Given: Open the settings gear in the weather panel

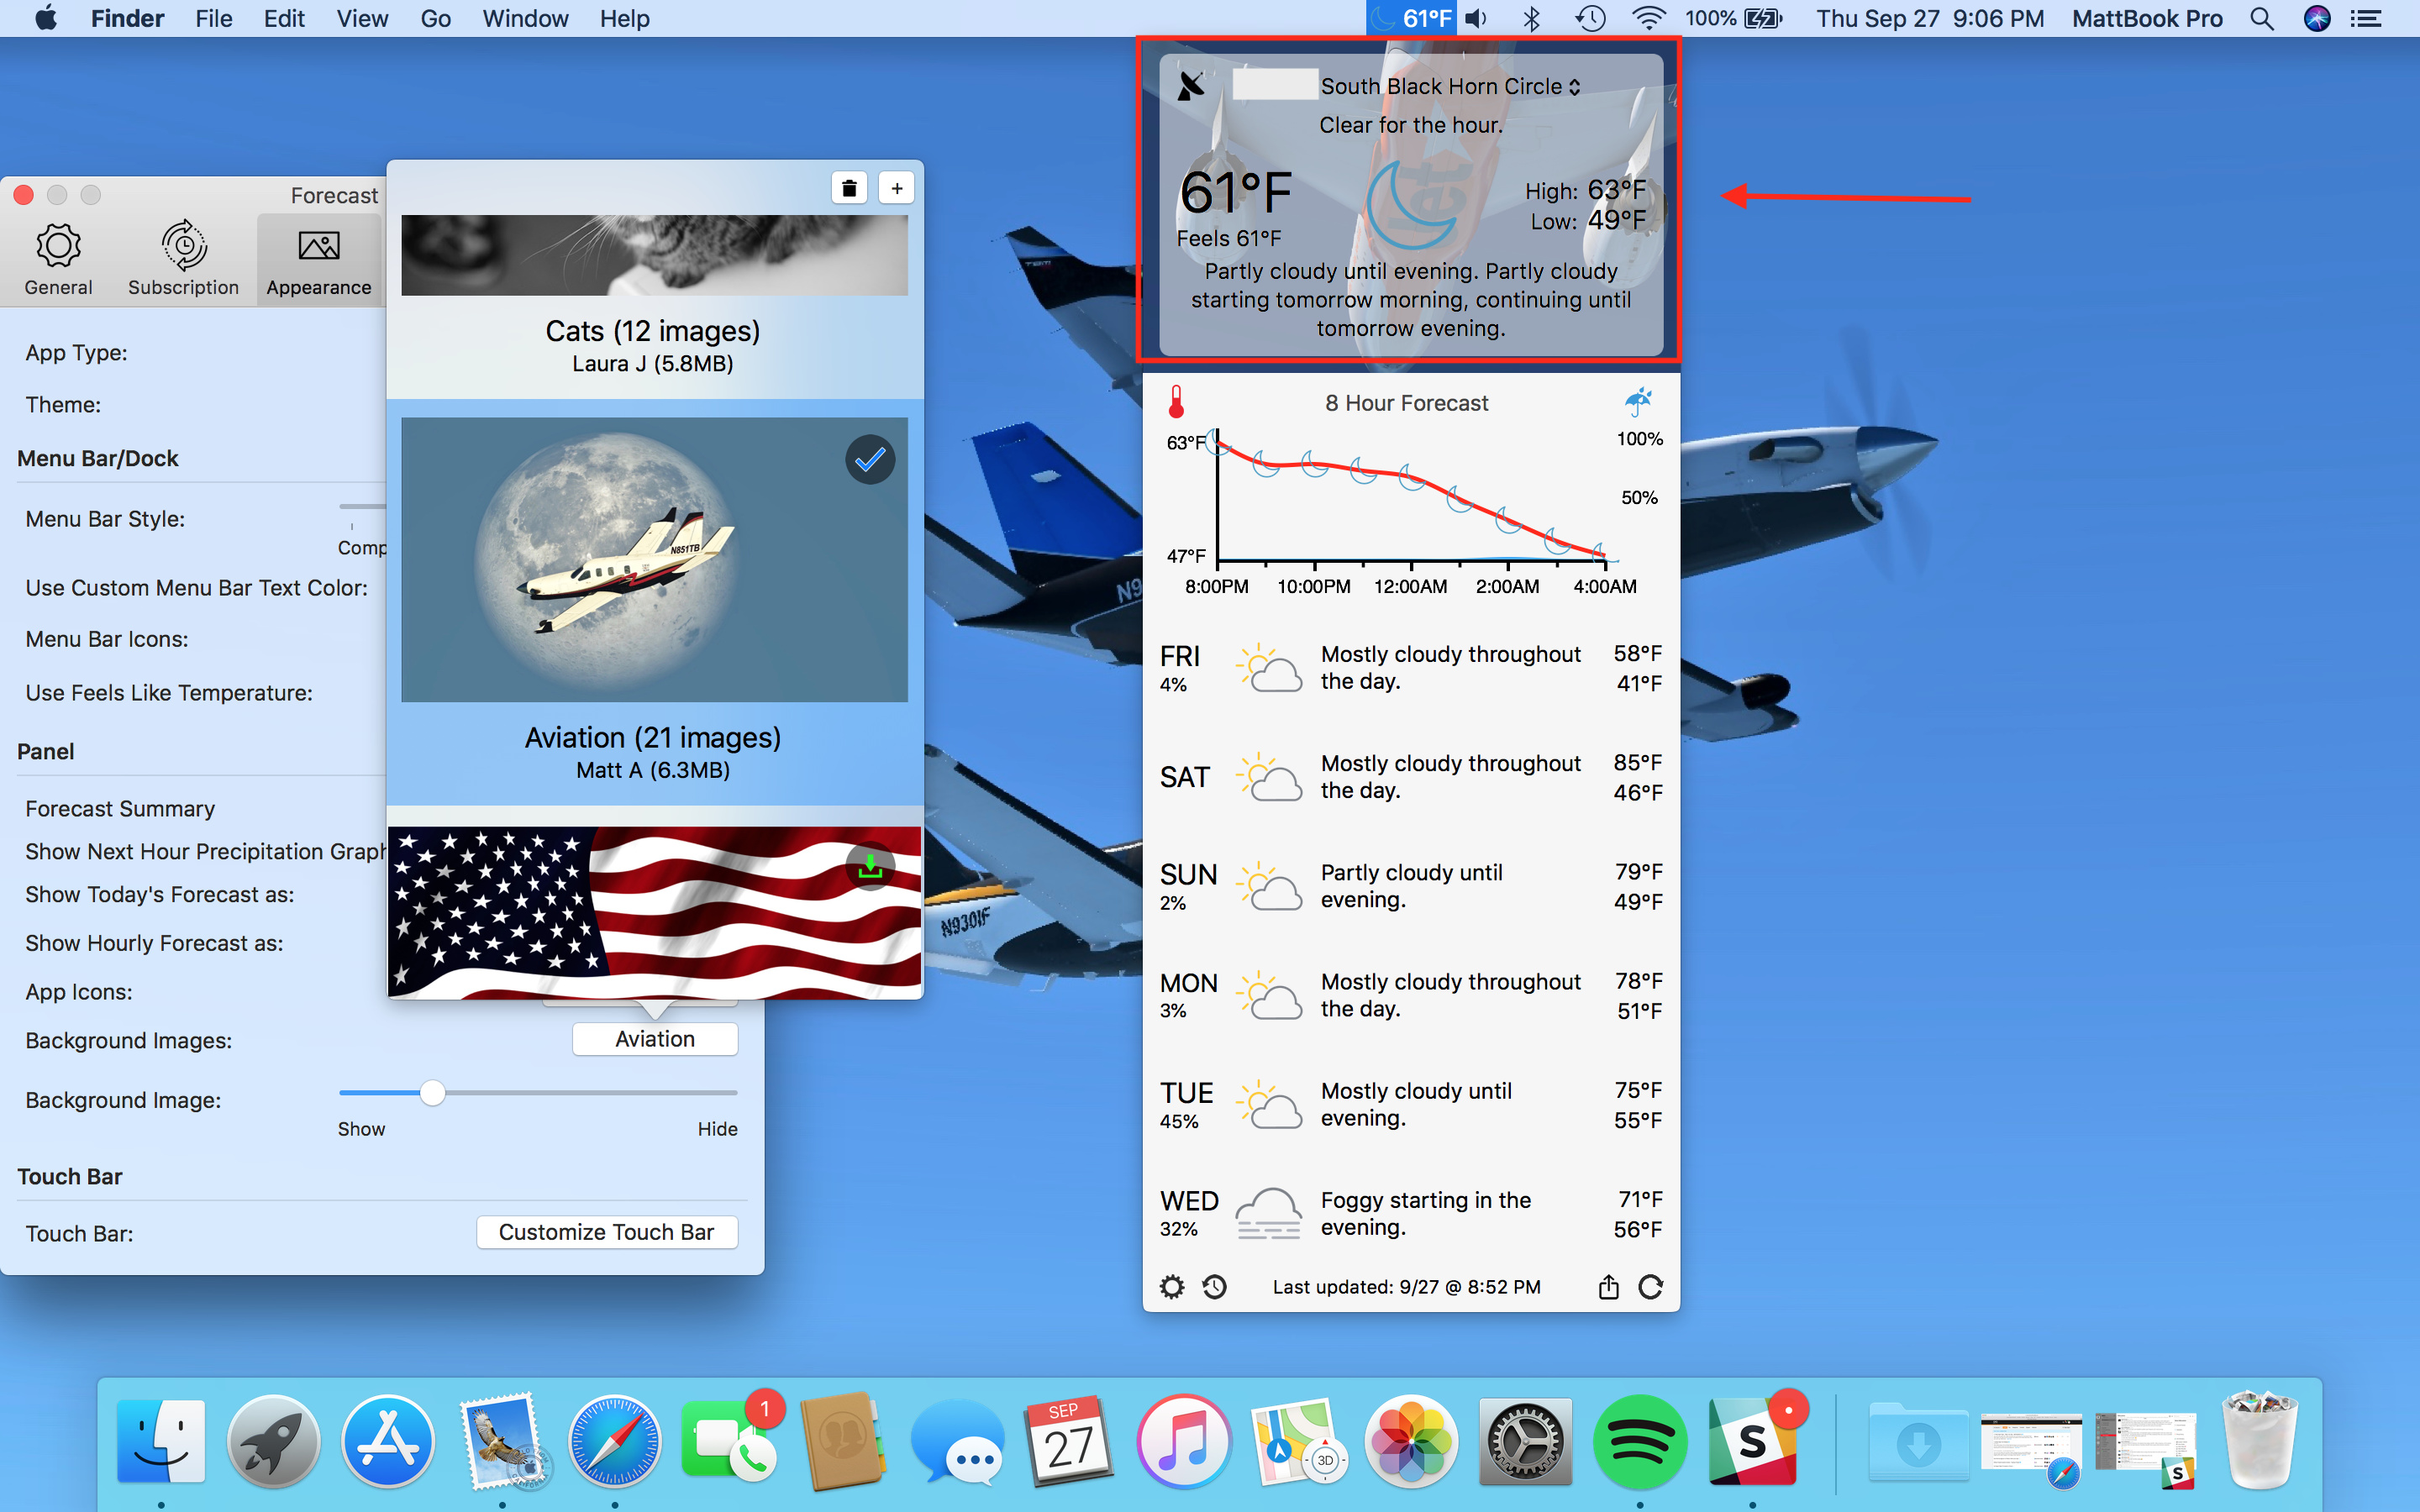Looking at the screenshot, I should pos(1171,1287).
